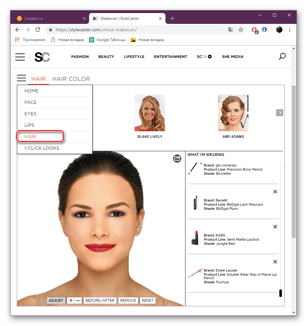Click the share icon over the model photo
This screenshot has height=326, width=307.
[x=177, y=159]
